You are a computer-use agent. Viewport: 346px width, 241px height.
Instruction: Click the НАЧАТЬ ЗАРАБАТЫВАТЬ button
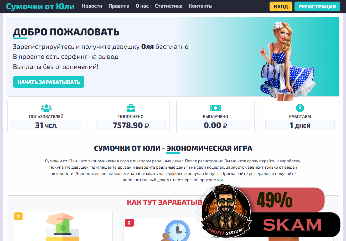49,82
